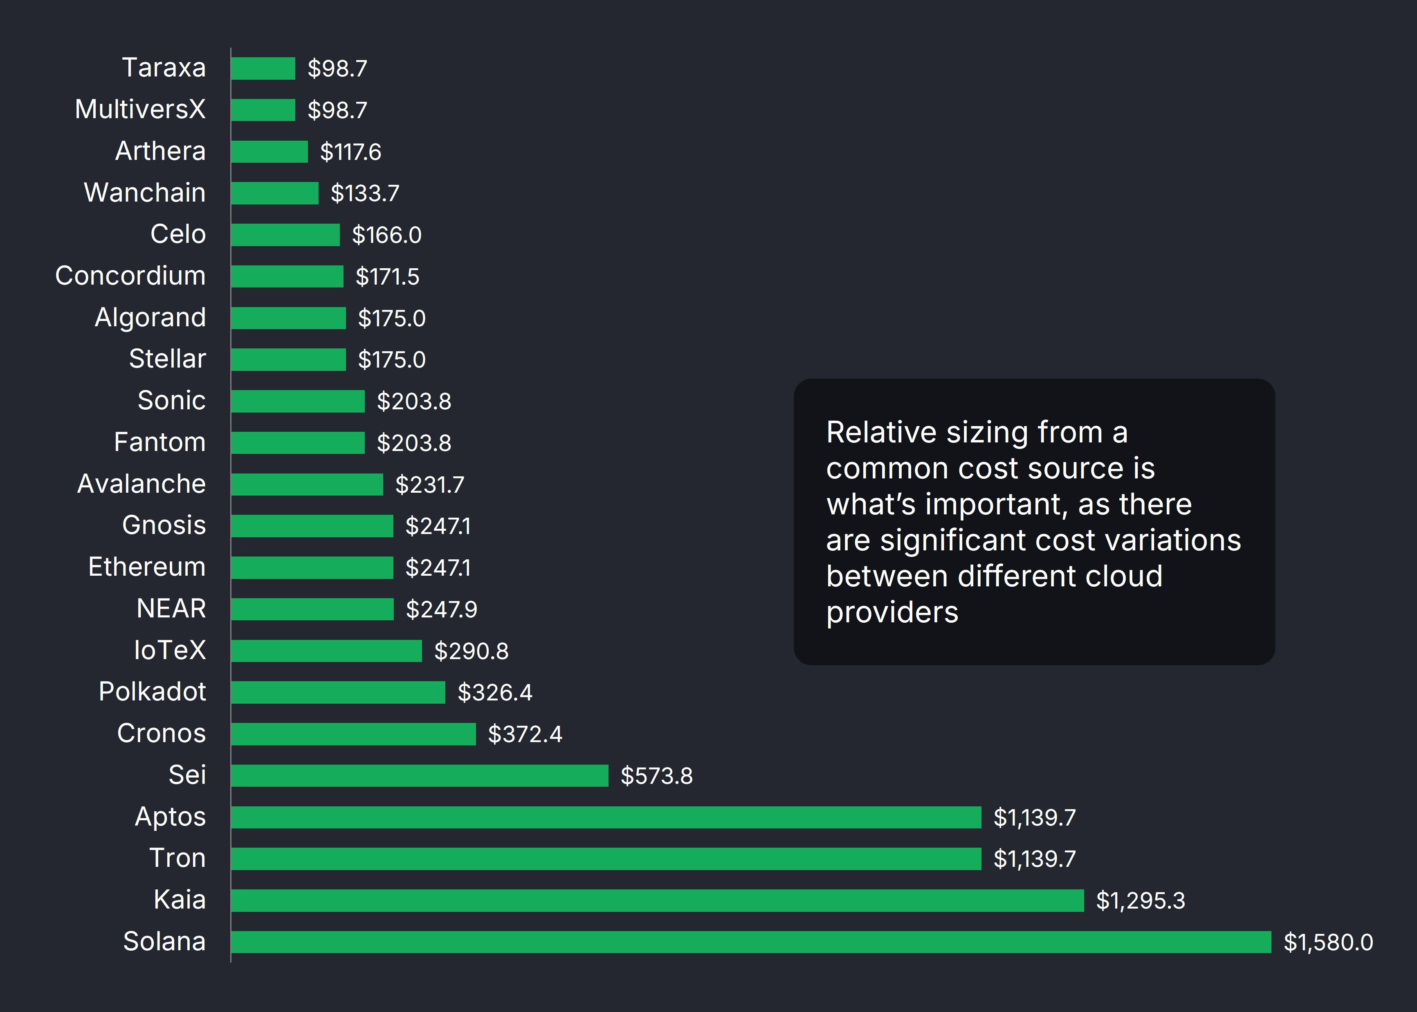This screenshot has width=1417, height=1012.
Task: Click the Celo green bar
Action: point(285,235)
